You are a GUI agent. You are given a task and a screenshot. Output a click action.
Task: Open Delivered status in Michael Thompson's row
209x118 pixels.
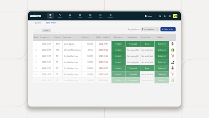162,50
